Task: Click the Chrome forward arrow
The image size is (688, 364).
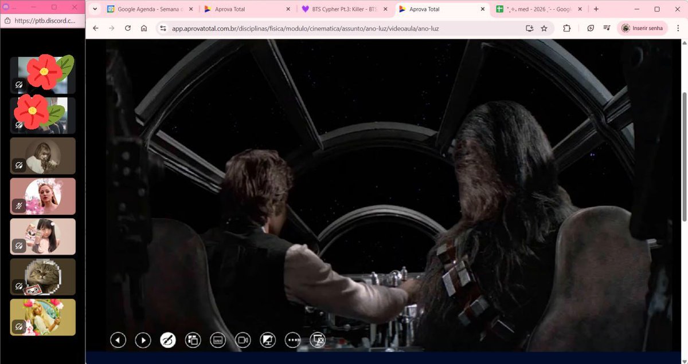Action: coord(112,28)
